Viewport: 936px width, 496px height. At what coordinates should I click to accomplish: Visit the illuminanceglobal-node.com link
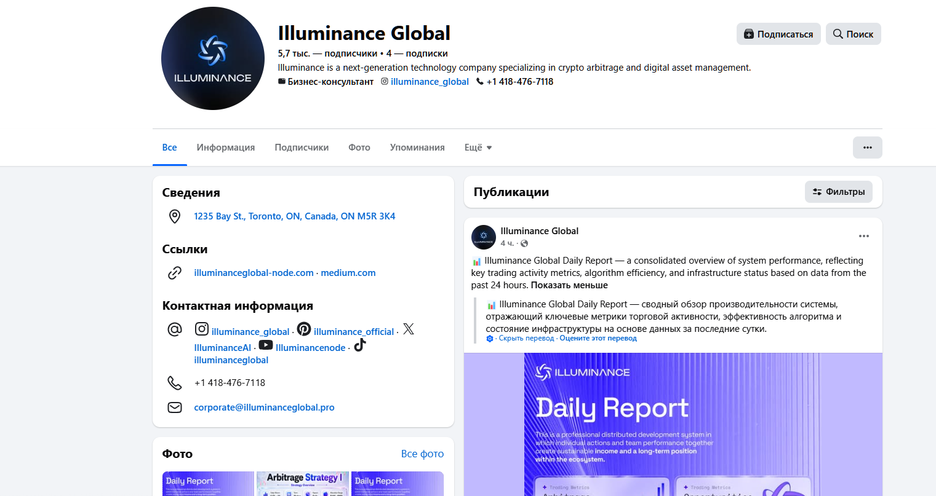pyautogui.click(x=254, y=273)
